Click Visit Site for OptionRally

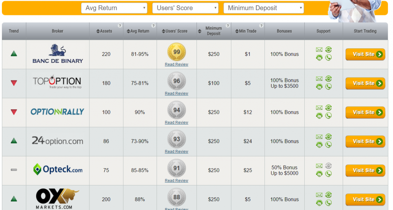[365, 112]
